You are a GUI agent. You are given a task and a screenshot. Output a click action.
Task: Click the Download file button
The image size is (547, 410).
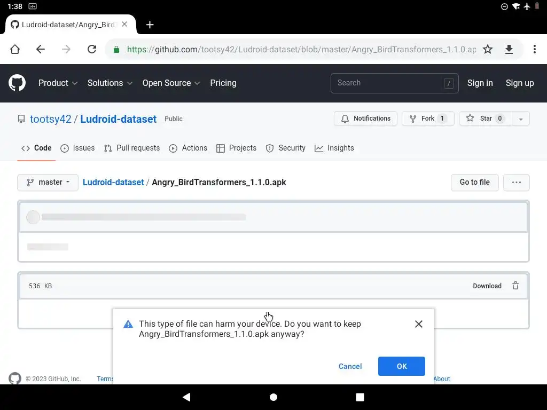[487, 286]
